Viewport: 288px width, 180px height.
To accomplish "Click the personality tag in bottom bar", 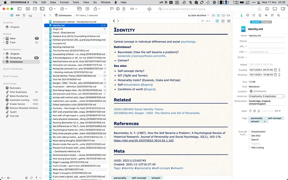I will tap(120, 178).
